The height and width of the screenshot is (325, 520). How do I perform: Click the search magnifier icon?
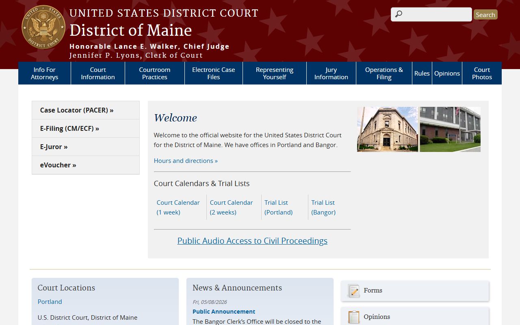(x=399, y=14)
